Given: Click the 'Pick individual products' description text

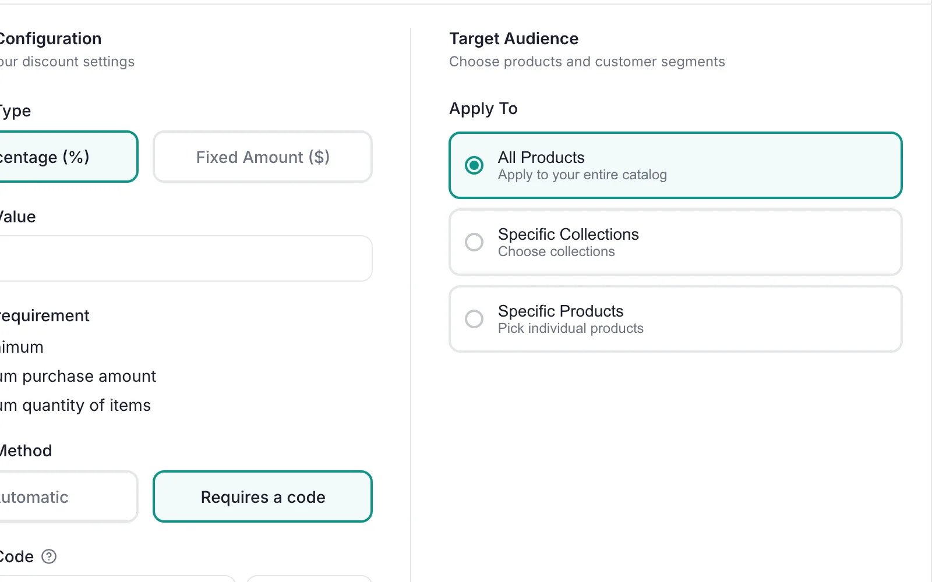Looking at the screenshot, I should click(x=571, y=328).
